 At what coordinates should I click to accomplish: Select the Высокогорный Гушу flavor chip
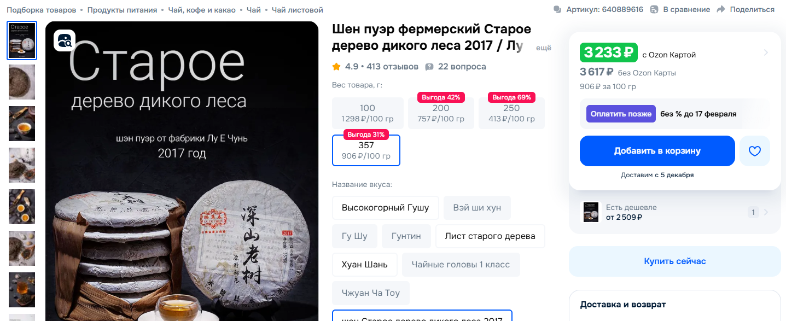(x=386, y=208)
